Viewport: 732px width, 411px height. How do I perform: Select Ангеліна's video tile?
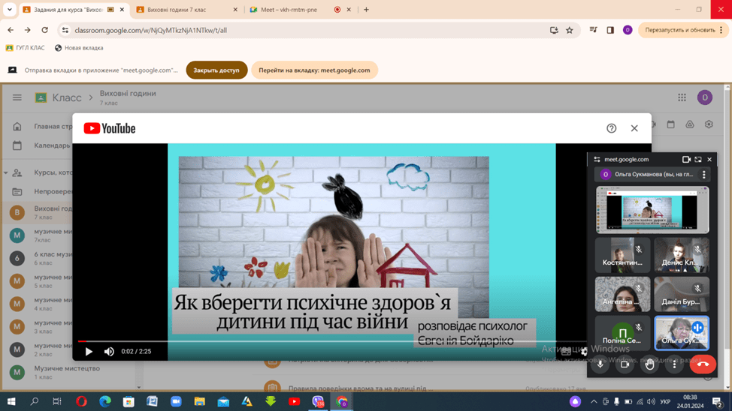(x=622, y=294)
